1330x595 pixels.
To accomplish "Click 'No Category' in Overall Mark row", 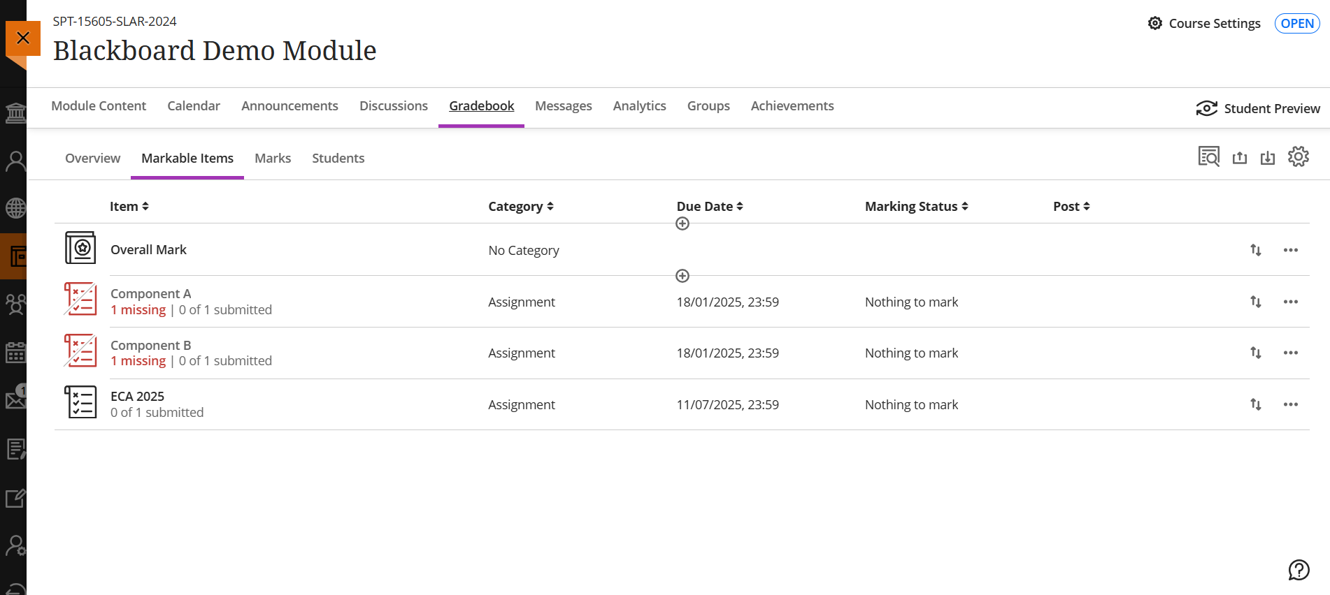I will [x=524, y=250].
